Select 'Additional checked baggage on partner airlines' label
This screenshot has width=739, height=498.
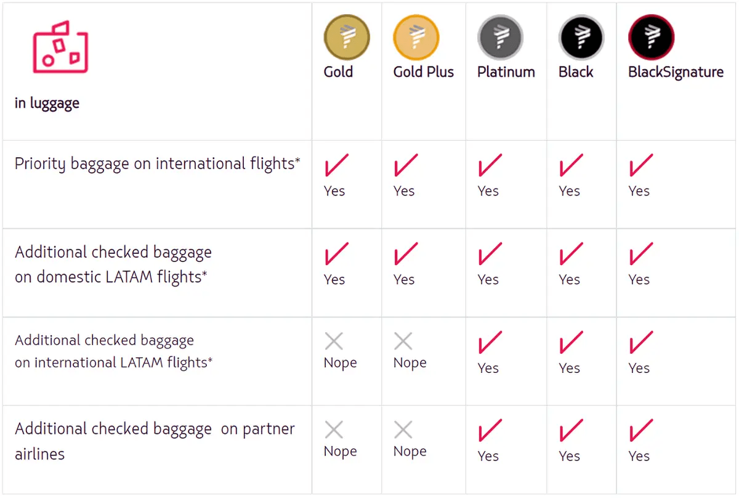(x=154, y=441)
